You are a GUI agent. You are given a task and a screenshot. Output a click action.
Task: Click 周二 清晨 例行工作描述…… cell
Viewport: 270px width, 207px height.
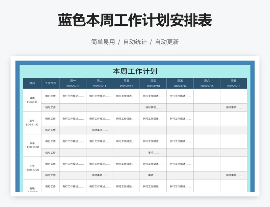pyautogui.click(x=100, y=96)
